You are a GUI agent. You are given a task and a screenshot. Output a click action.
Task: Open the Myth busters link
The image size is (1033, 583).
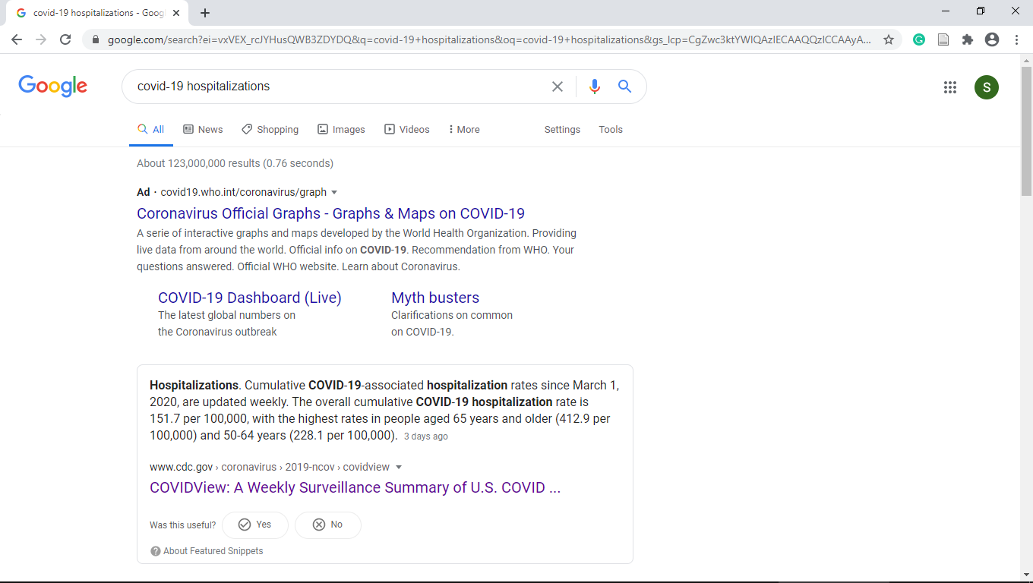435,298
